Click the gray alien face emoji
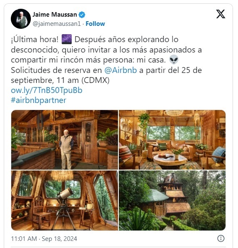This screenshot has height=248, width=238. pos(174,60)
